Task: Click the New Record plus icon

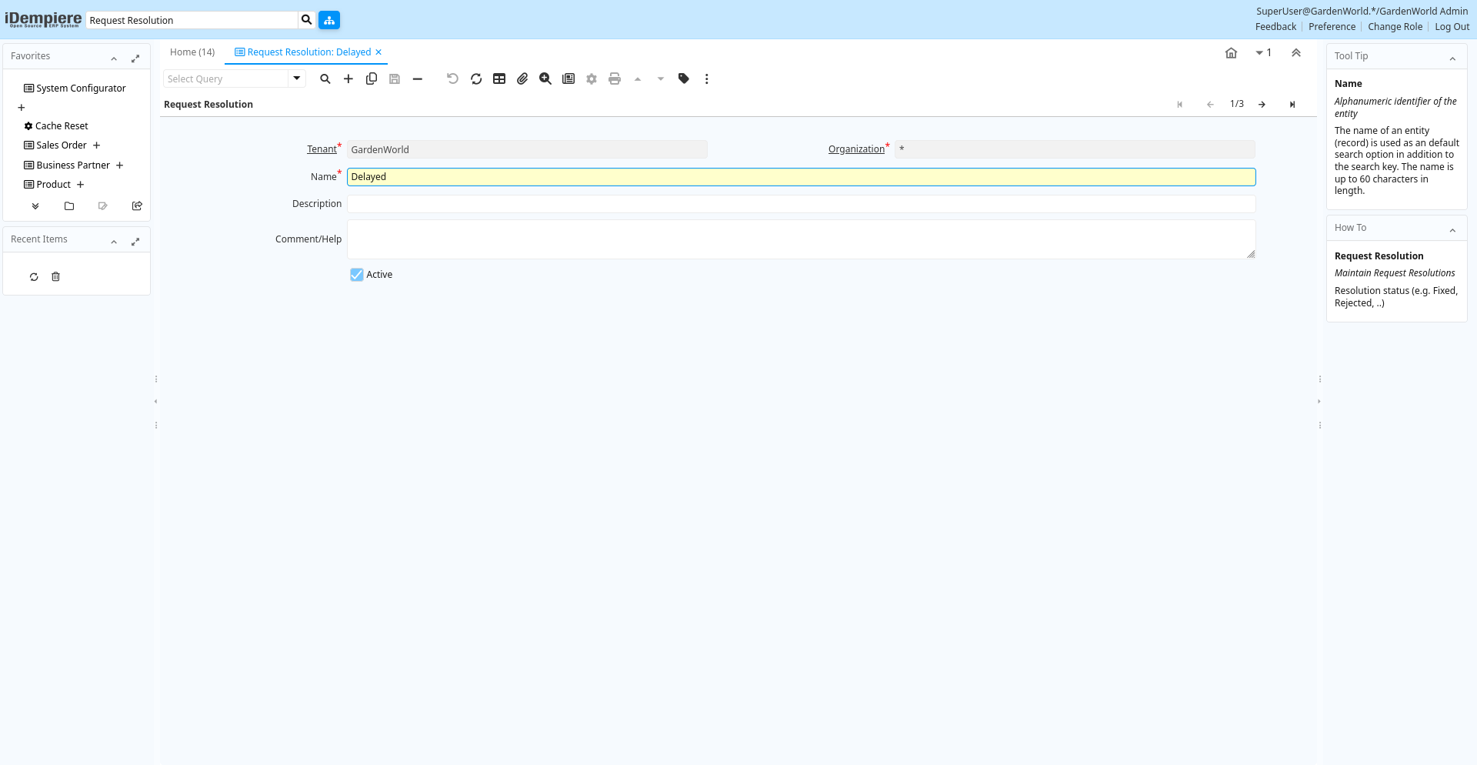Action: pyautogui.click(x=348, y=79)
